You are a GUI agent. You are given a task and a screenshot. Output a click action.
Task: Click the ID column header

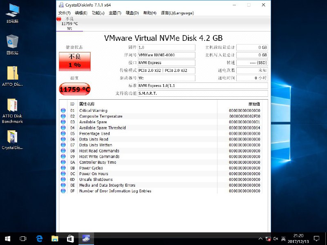coord(72,104)
